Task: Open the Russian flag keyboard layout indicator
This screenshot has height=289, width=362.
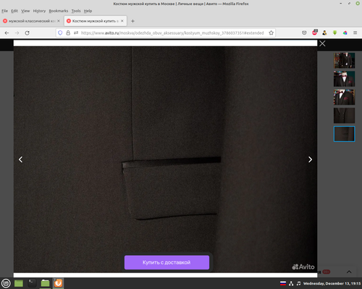Action: click(x=283, y=283)
